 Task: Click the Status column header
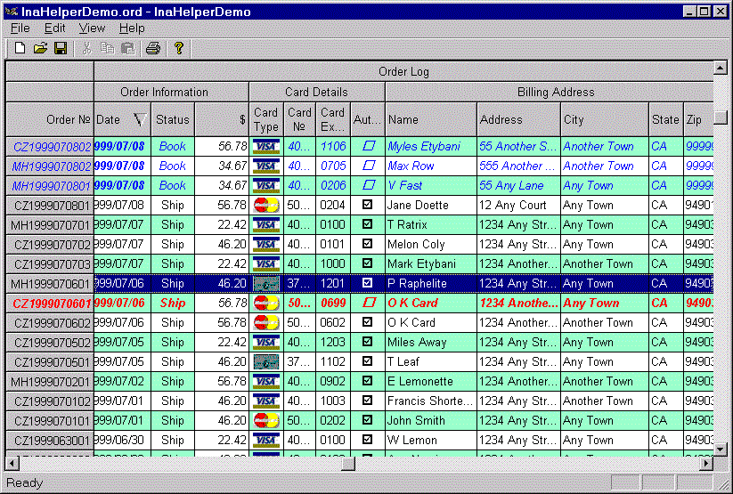tap(173, 119)
